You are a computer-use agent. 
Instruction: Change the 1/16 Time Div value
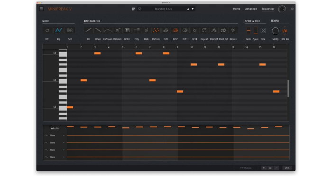[285, 31]
